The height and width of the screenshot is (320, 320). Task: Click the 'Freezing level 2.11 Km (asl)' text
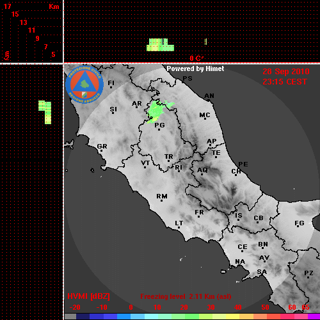186,296
